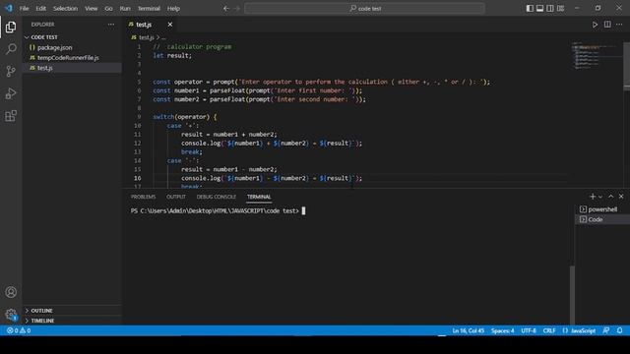The width and height of the screenshot is (630, 354).
Task: Open the Accounts menu icon
Action: 11,292
